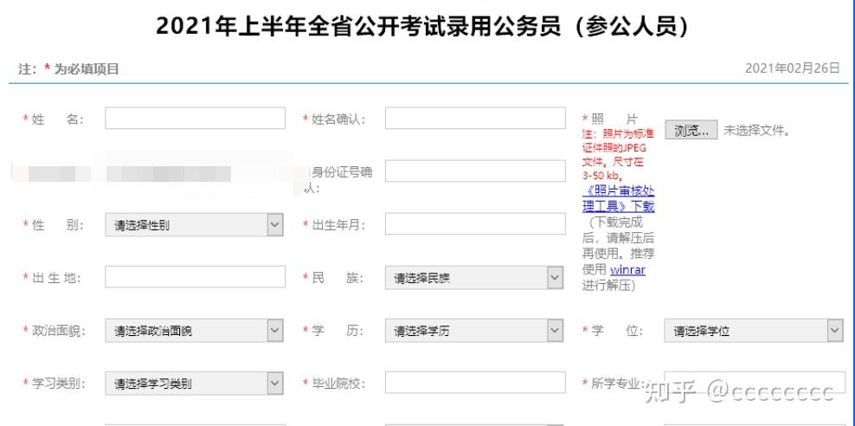Click the 出生地 input field
Viewport: 855px width, 426px height.
click(196, 277)
